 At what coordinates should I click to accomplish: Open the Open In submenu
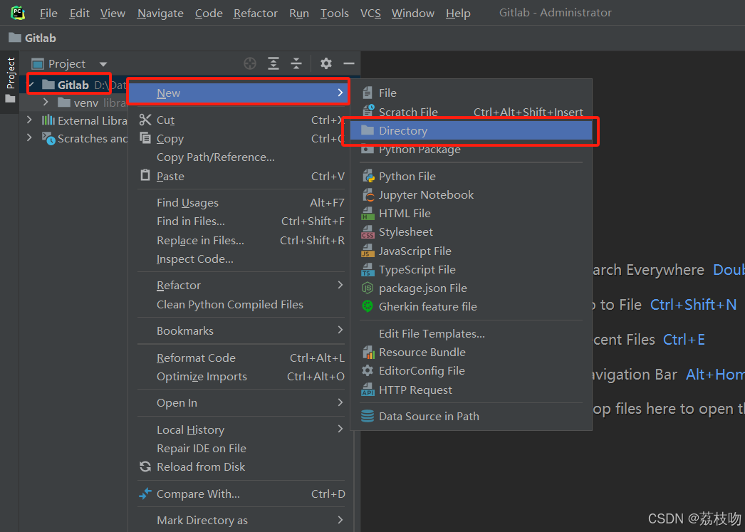(241, 403)
